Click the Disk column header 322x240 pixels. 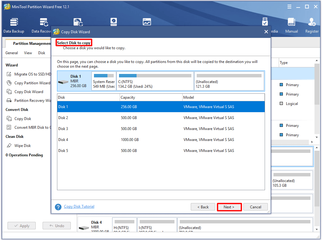89,97
